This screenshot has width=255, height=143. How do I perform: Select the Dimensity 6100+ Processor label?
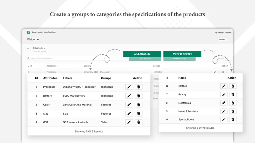pos(79,87)
